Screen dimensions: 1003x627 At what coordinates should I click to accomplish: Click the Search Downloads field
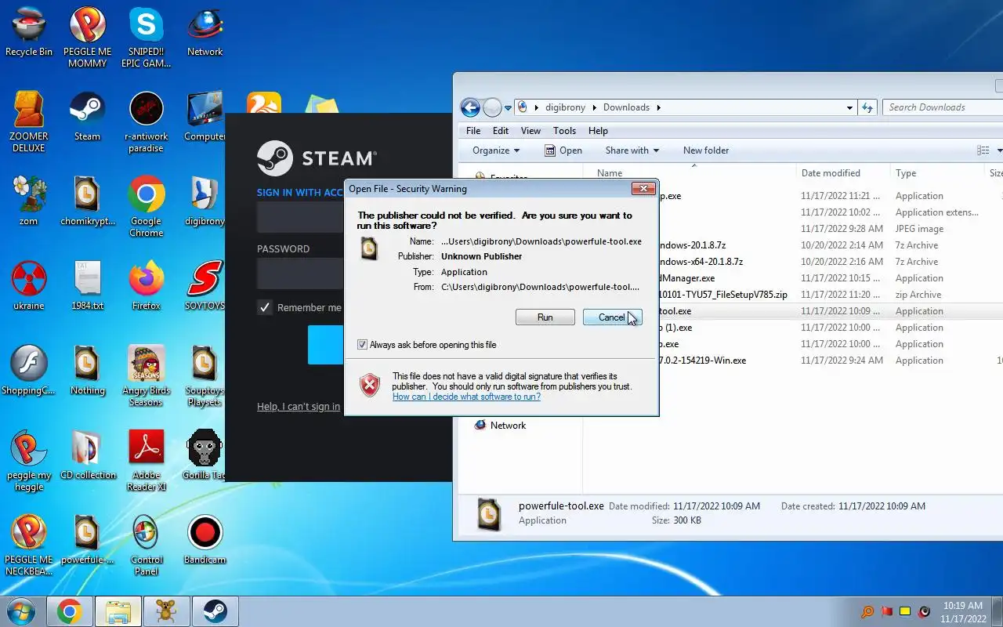point(943,107)
